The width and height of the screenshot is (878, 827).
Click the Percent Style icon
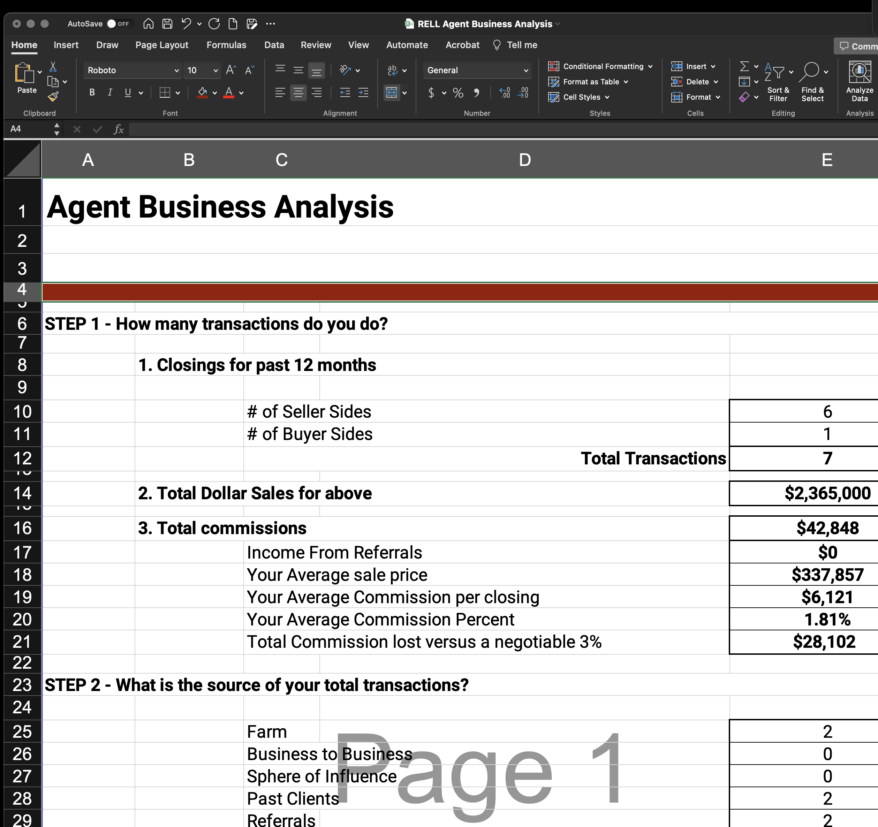tap(458, 92)
